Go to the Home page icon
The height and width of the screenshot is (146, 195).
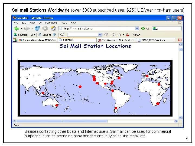[x=53, y=28]
